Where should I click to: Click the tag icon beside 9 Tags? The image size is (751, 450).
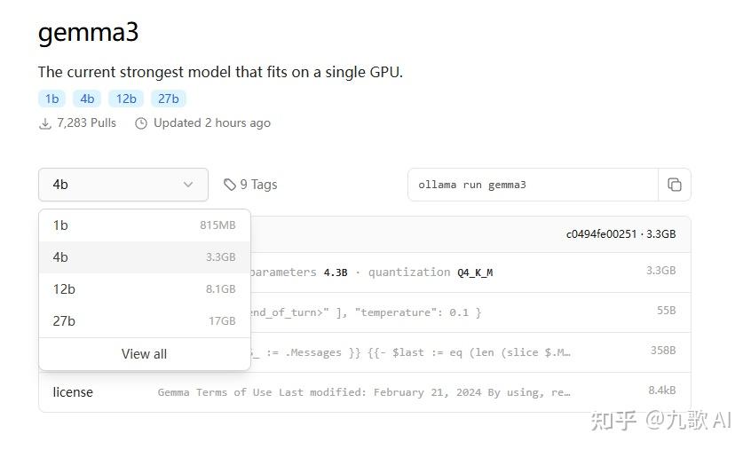(x=230, y=185)
